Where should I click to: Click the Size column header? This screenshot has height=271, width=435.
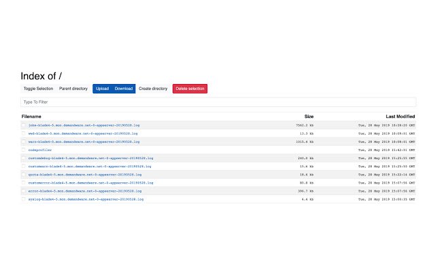(309, 117)
